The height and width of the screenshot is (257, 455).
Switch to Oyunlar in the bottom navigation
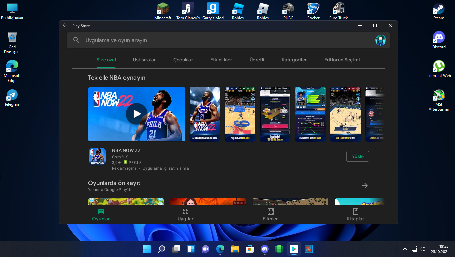(x=101, y=215)
